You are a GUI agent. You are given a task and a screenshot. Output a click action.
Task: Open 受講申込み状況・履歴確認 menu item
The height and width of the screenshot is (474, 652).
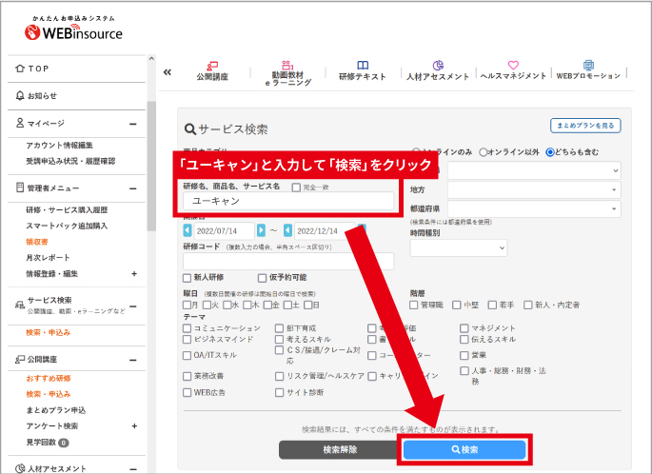(70, 161)
